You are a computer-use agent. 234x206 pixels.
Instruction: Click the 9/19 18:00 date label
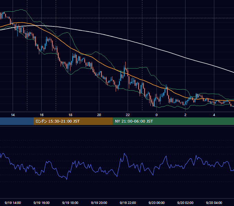point(70,203)
